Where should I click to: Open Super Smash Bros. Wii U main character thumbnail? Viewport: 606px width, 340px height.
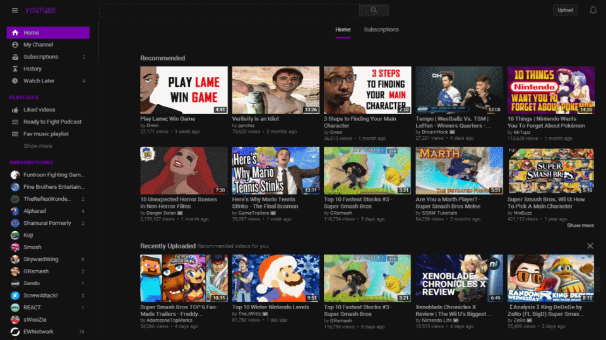551,171
